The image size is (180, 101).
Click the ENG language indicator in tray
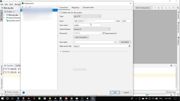click(x=161, y=98)
